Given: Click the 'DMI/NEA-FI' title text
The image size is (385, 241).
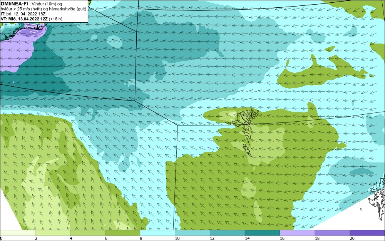Looking at the screenshot, I should coord(14,3).
